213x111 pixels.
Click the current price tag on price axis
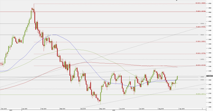pos(209,76)
